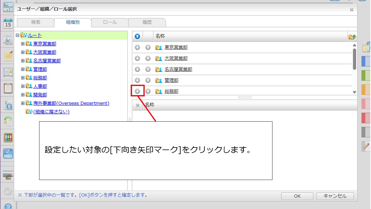This screenshot has width=371, height=209.
Task: Click the scroll down arrow of organization list
Action: tap(354, 92)
